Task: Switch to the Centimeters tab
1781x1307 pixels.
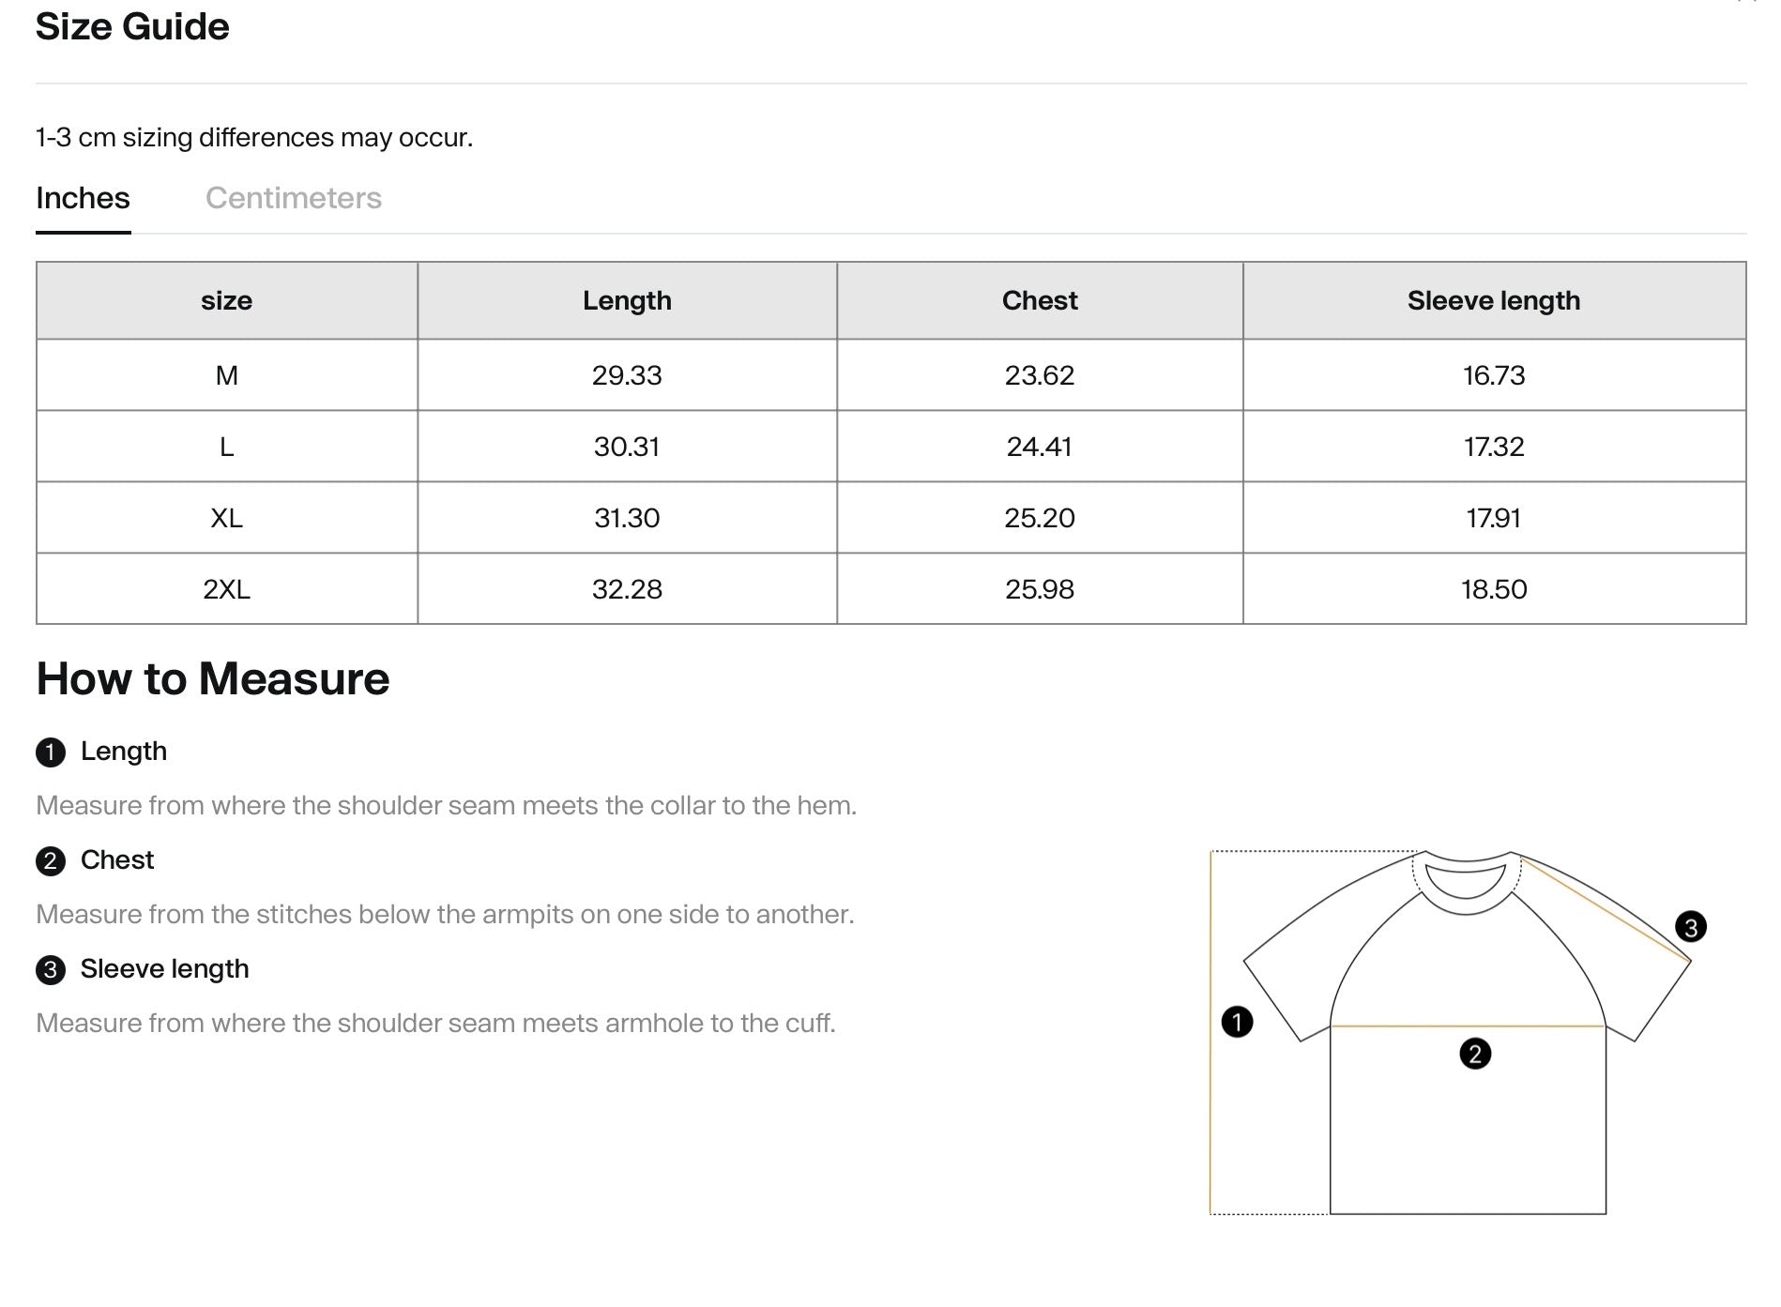Action: point(294,198)
